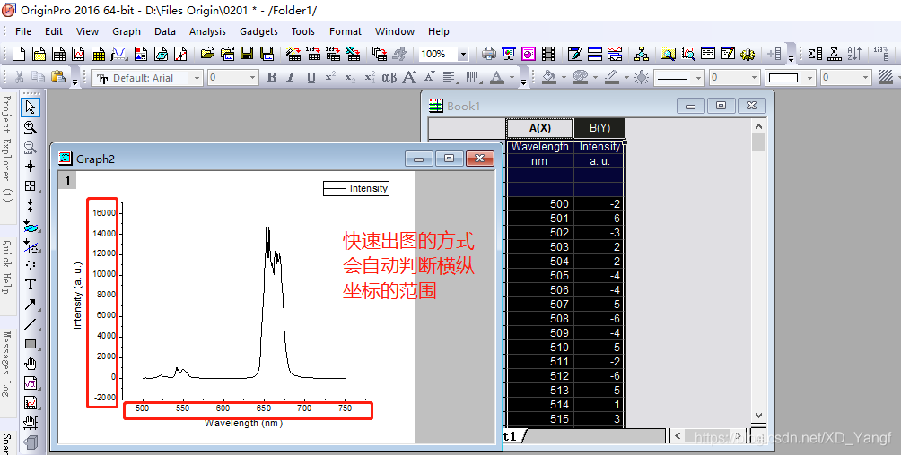Click the New Graph icon
Viewport: 901px width, 455px height.
(x=78, y=54)
